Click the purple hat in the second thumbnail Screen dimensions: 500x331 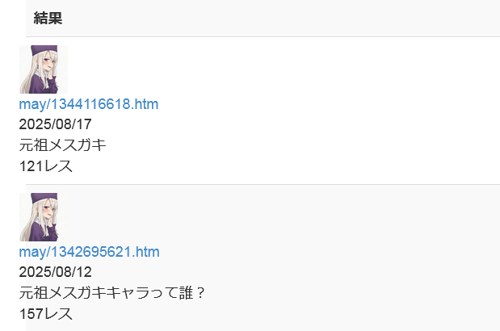pos(44,198)
